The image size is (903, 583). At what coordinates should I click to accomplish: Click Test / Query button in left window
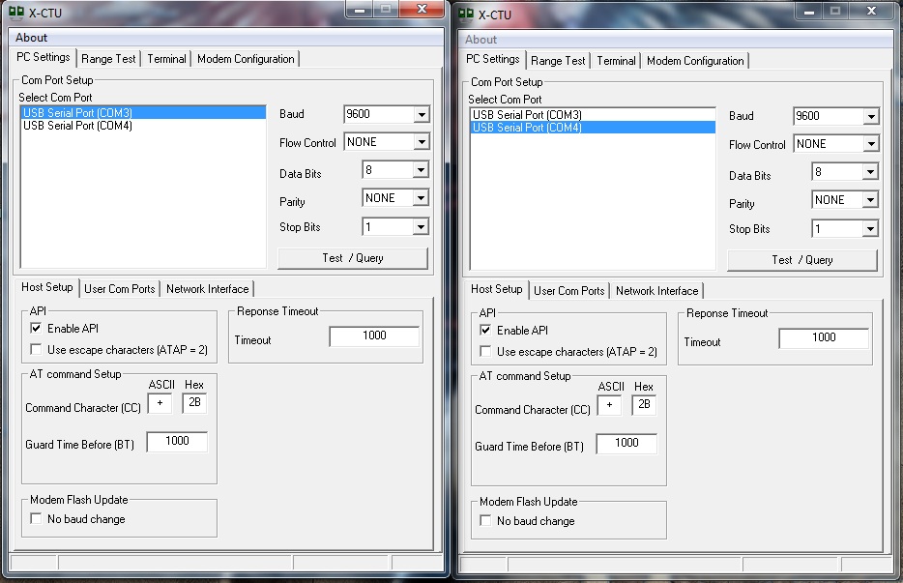tap(353, 258)
